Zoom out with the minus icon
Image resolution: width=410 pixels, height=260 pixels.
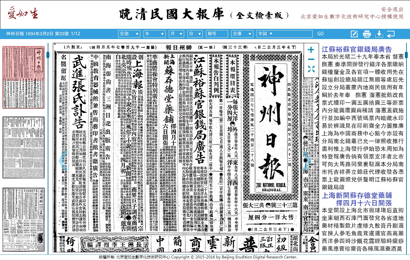311,60
